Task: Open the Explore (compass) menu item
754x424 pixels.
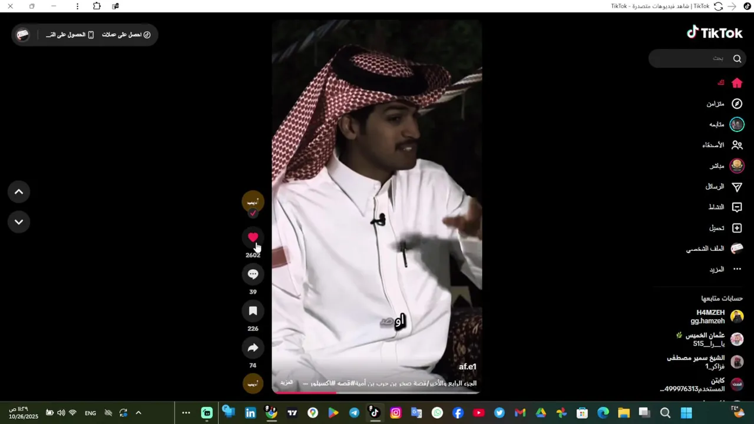Action: pos(725,104)
